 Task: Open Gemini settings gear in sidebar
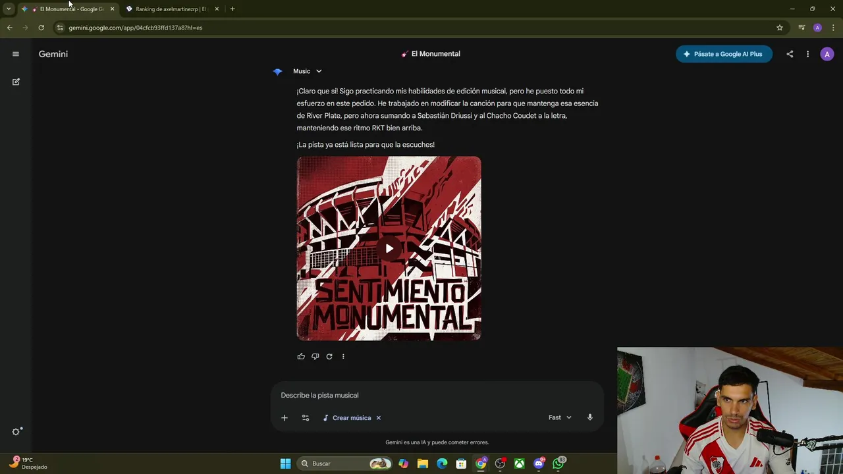point(16,432)
